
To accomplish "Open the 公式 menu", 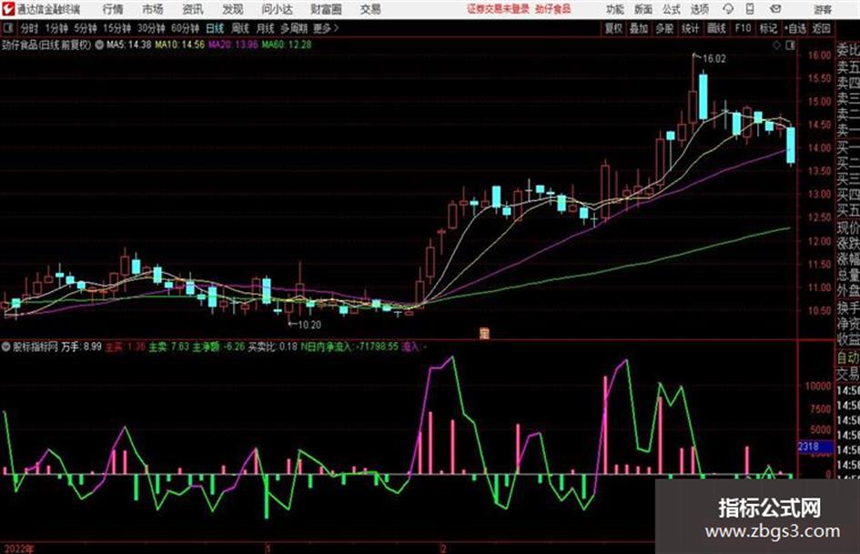I will pyautogui.click(x=672, y=9).
